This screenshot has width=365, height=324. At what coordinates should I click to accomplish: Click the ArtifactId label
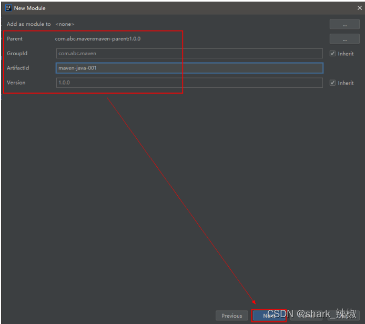(x=18, y=68)
